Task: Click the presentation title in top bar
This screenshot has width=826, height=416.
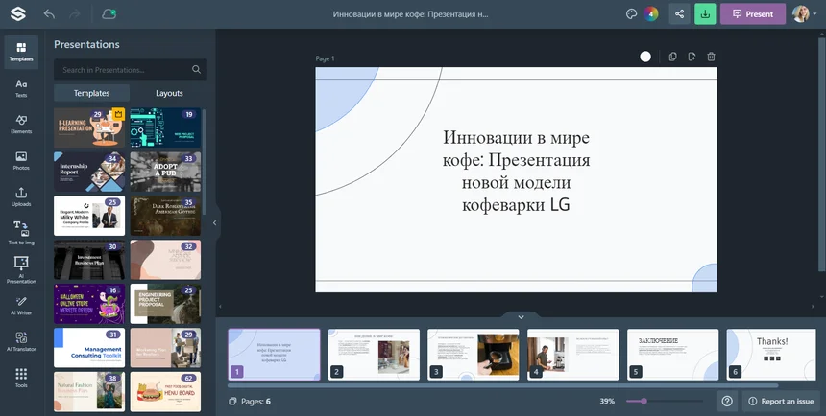Action: 411,14
